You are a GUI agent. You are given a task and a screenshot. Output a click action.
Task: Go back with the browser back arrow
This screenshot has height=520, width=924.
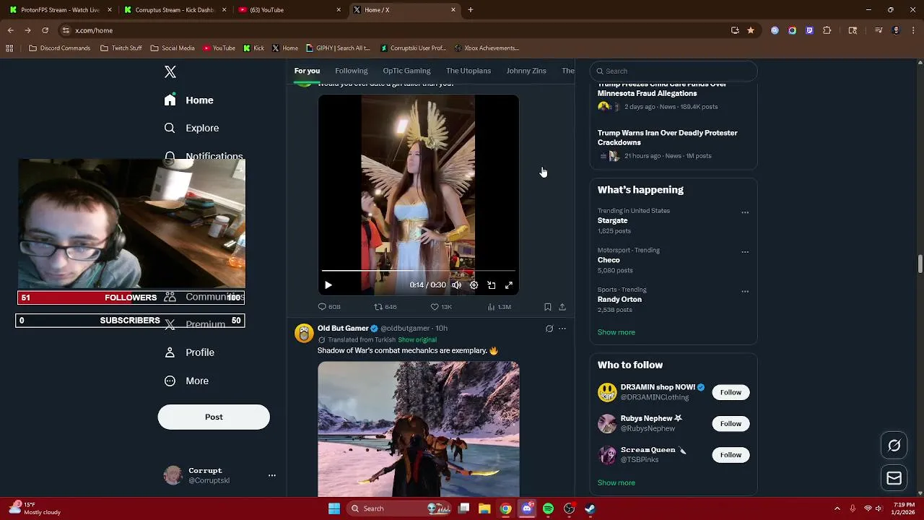pyautogui.click(x=10, y=30)
